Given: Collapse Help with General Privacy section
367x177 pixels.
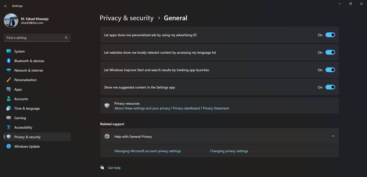Looking at the screenshot, I should pos(333,136).
